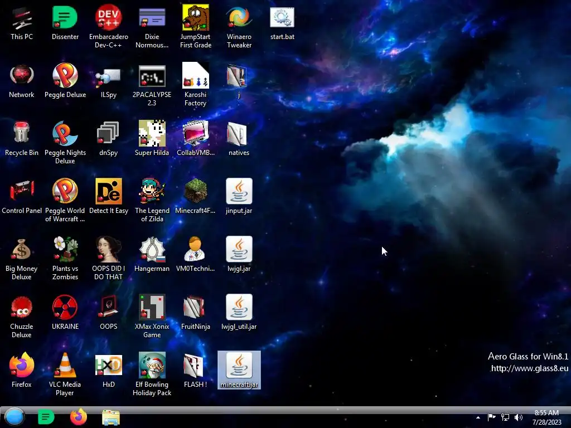Open the taskbar clock showing 8:55 AM
The image size is (571, 428).
pos(546,417)
